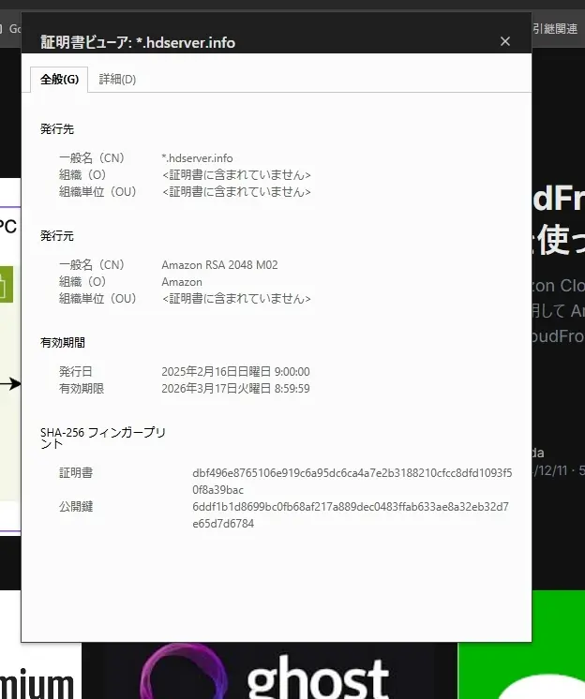Click the 発行日 date value
This screenshot has width=585, height=699.
235,372
